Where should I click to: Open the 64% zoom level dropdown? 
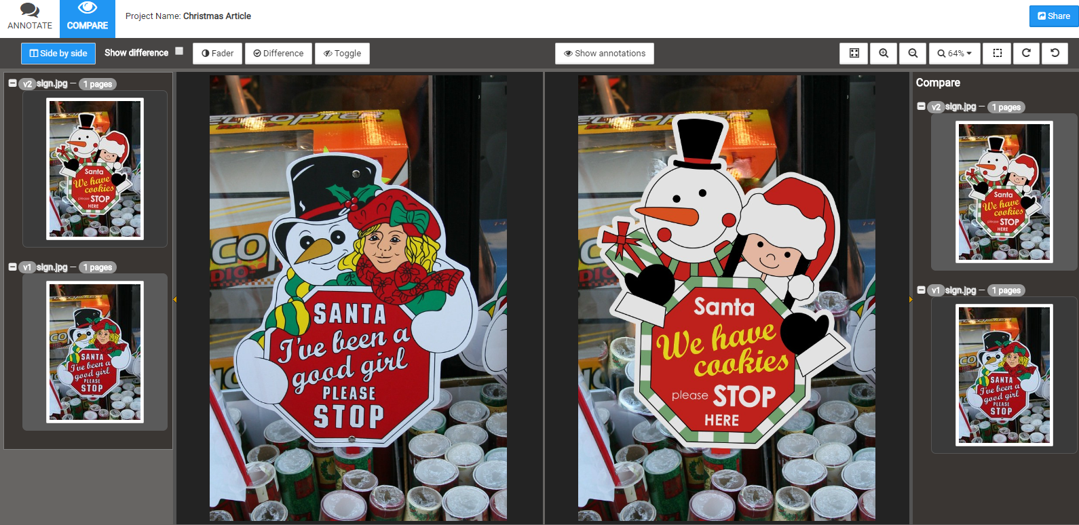[955, 53]
